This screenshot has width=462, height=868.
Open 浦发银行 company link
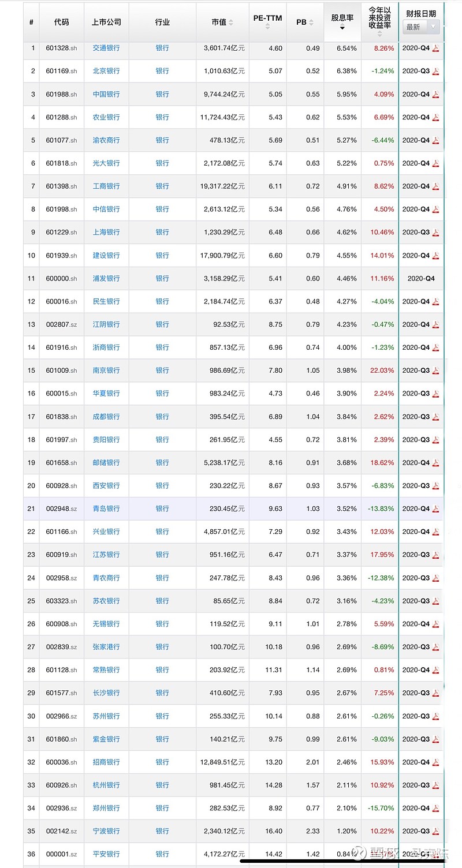106,279
